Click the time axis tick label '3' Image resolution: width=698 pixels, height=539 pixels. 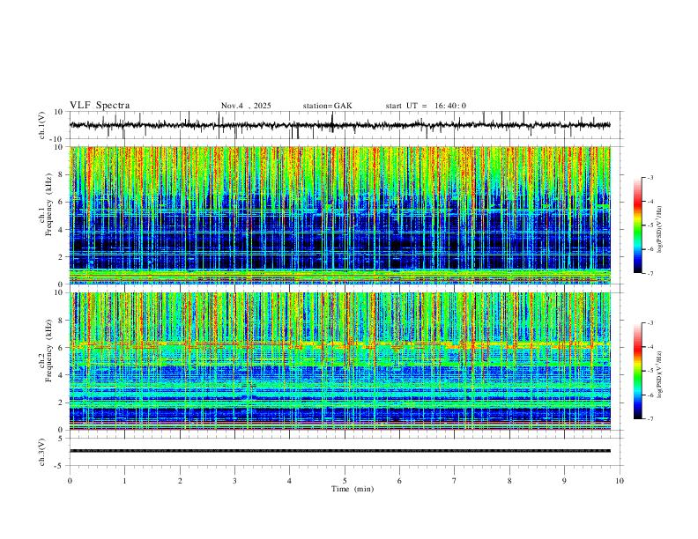tap(234, 481)
